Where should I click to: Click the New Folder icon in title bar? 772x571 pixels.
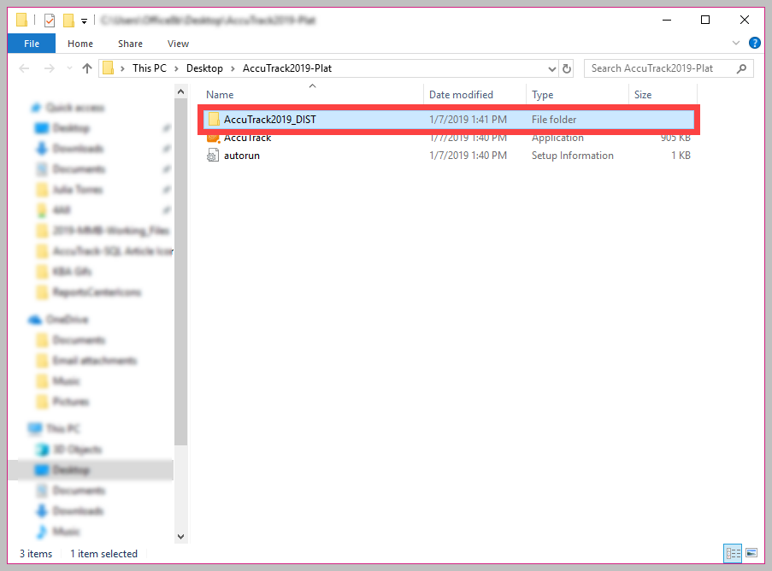pyautogui.click(x=69, y=21)
